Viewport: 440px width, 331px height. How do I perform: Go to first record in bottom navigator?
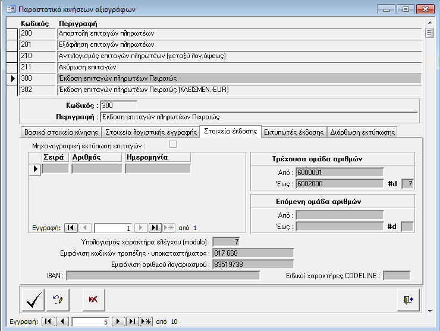(49, 322)
